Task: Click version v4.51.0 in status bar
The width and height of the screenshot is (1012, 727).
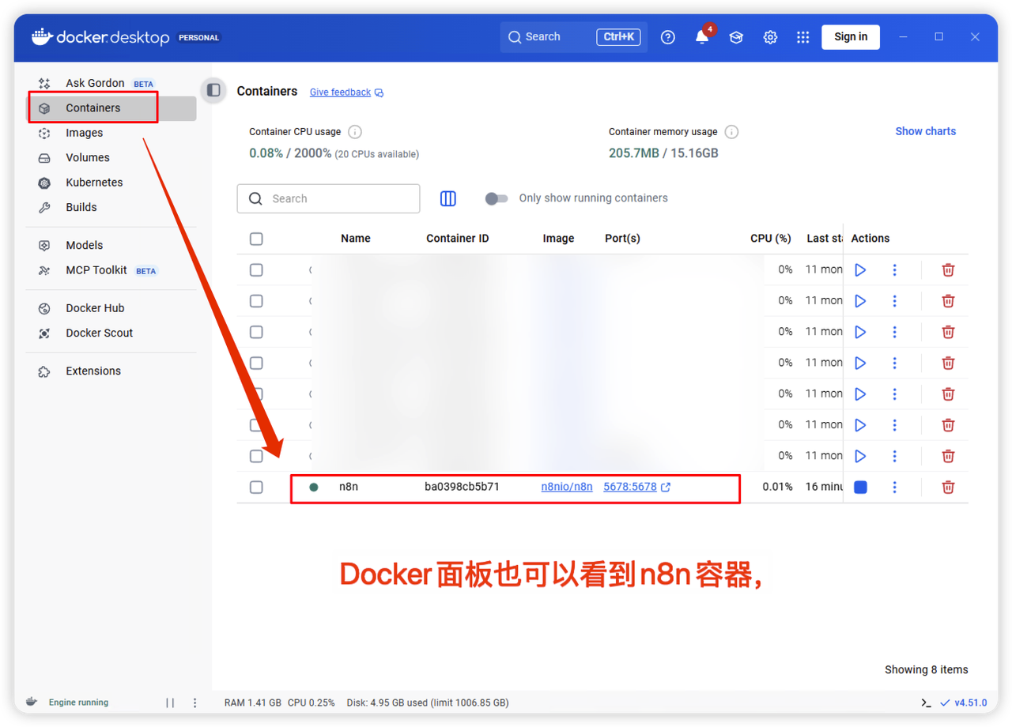Action: pyautogui.click(x=971, y=703)
